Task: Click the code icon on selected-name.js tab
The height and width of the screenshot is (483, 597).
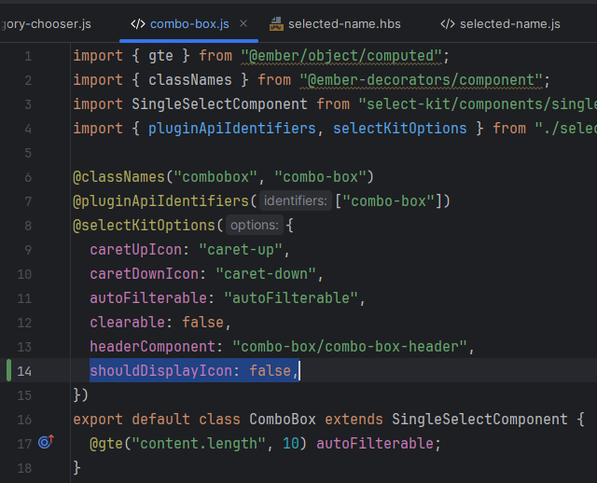Action: (x=448, y=24)
